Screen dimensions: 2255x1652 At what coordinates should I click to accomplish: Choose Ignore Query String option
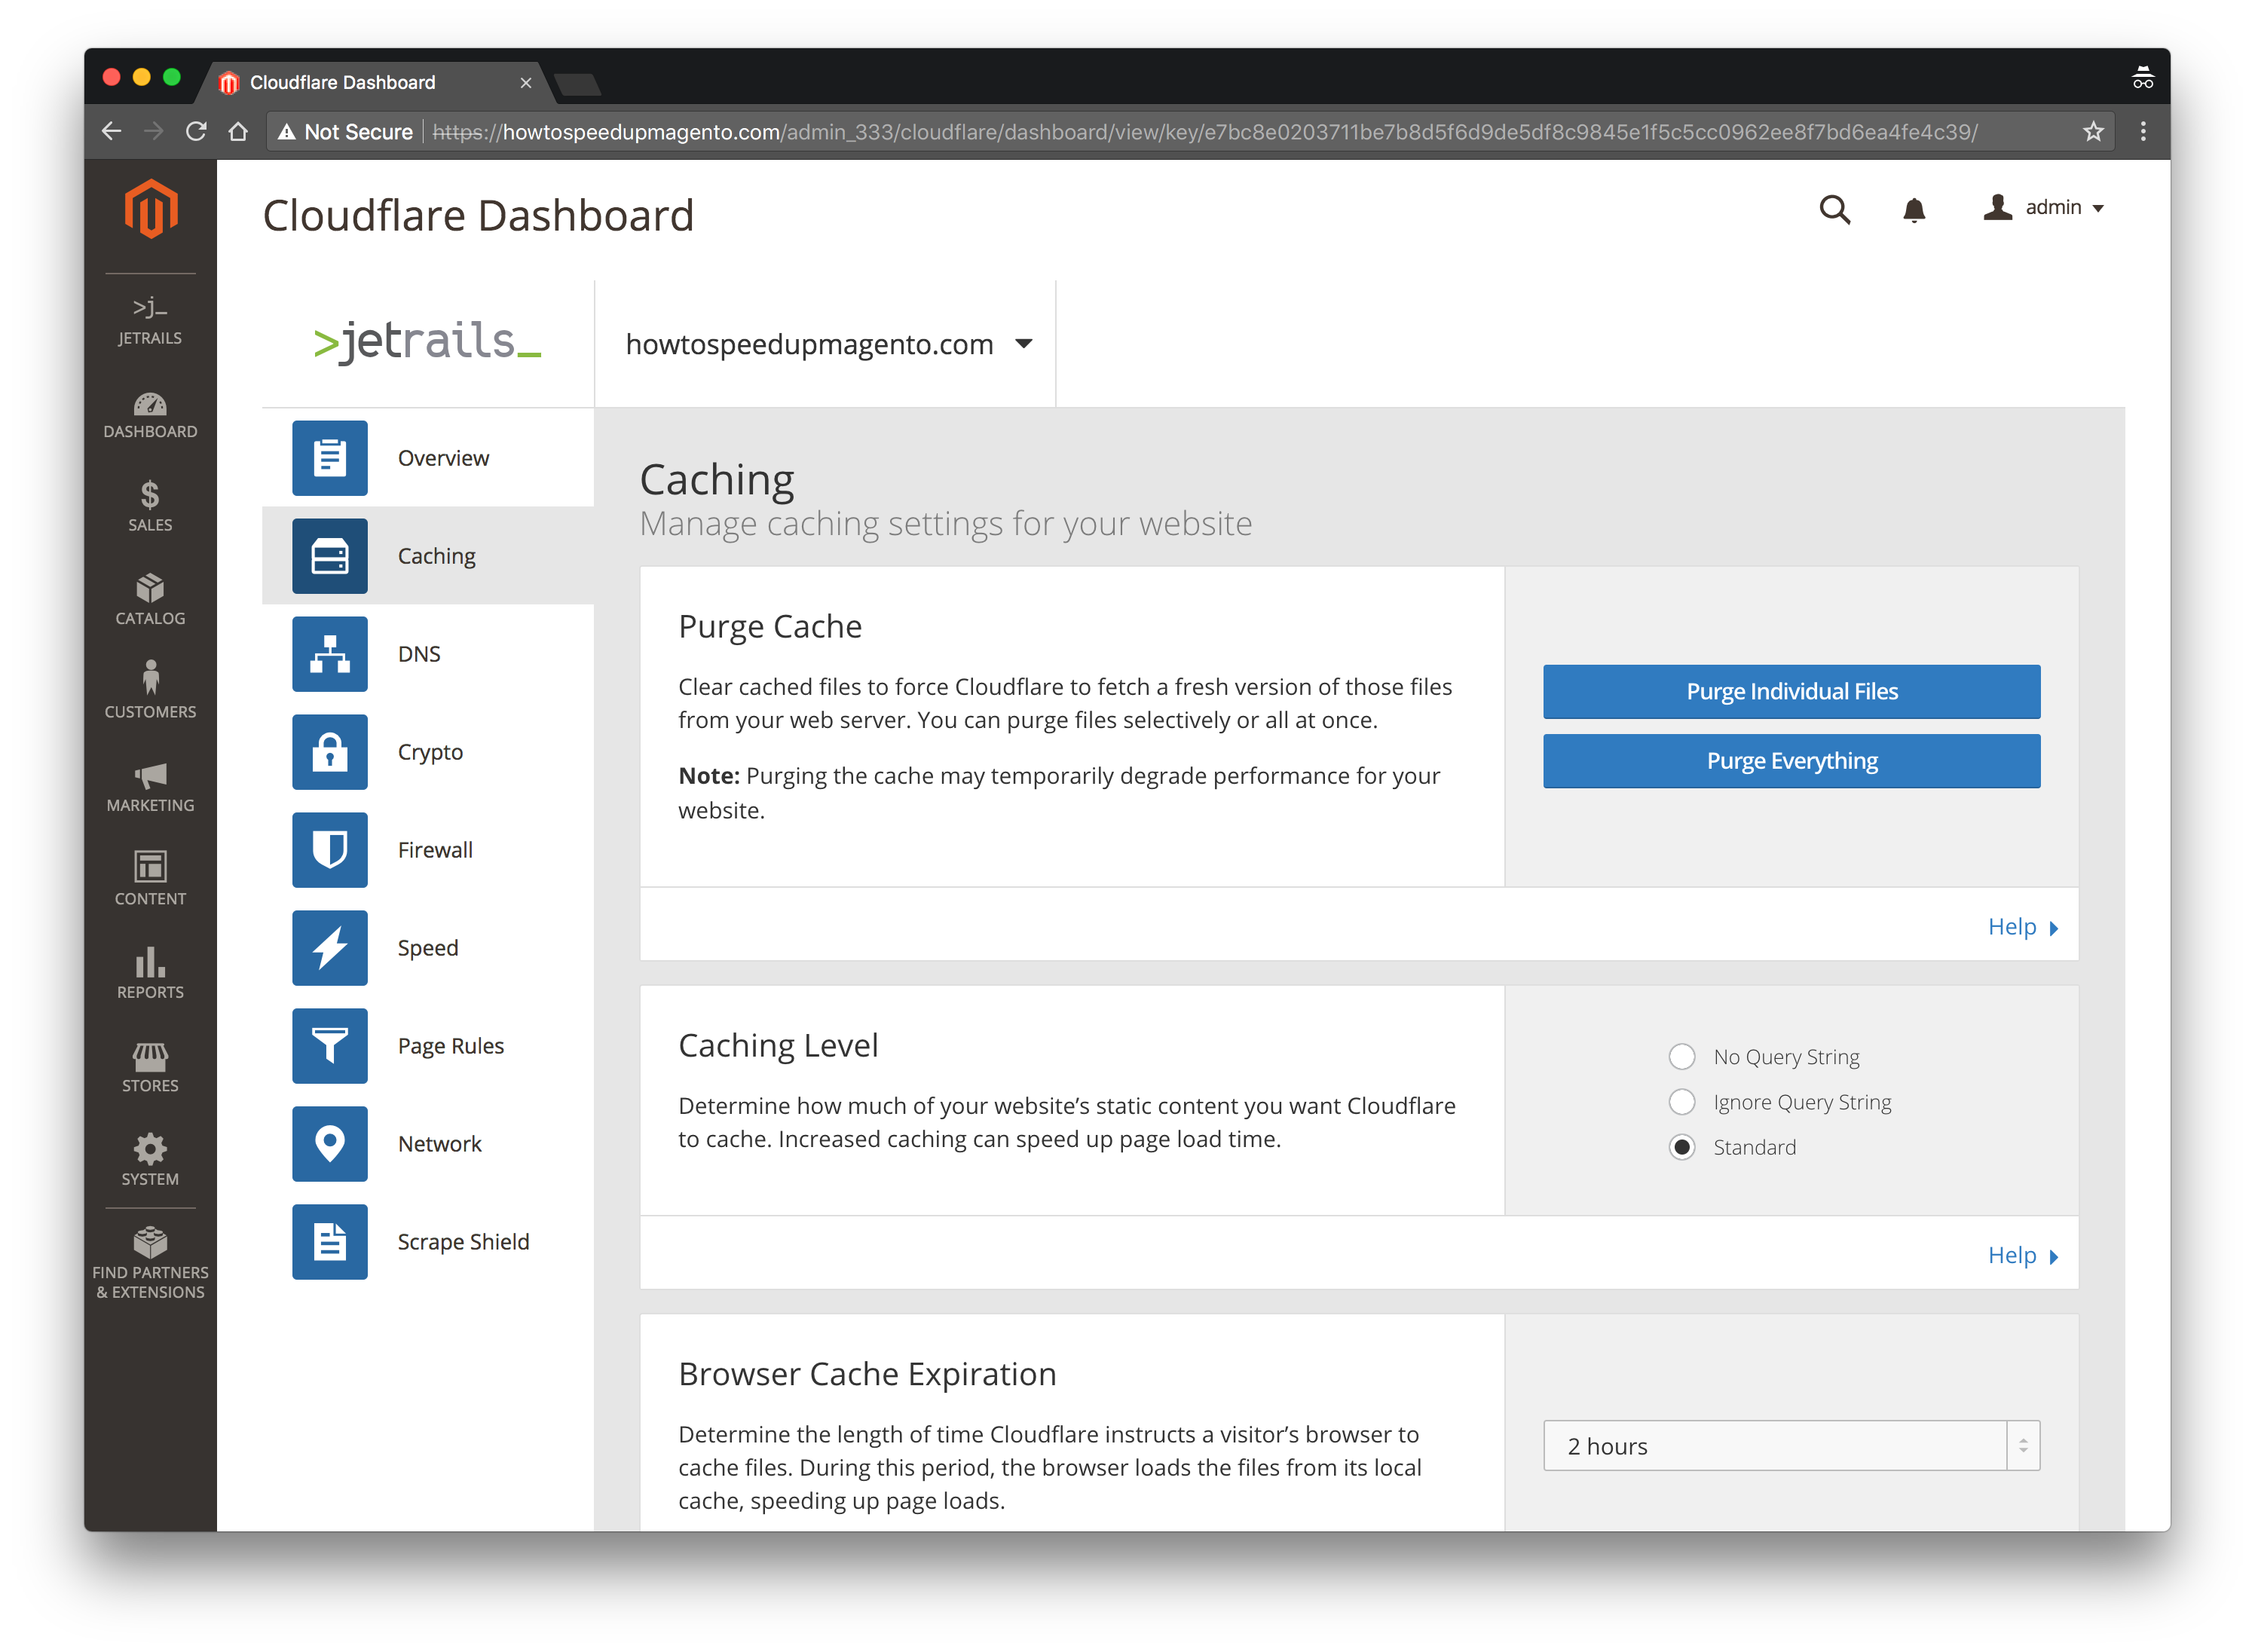1682,1102
